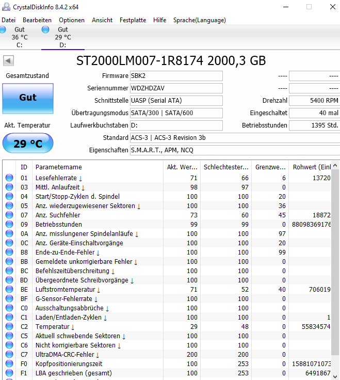This screenshot has width=340, height=380.
Task: Click status orb of Anz. Suchfehler row
Action: [x=9, y=215]
